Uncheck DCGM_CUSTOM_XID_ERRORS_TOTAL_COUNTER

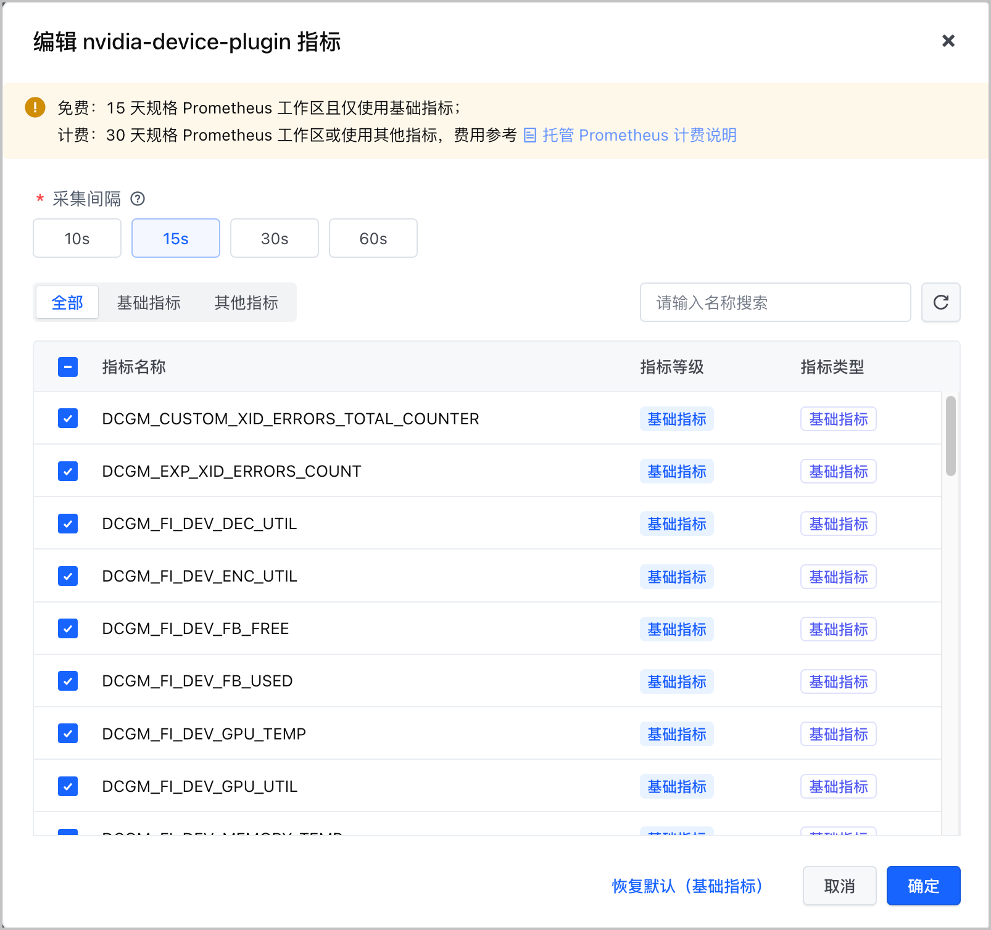pyautogui.click(x=68, y=419)
